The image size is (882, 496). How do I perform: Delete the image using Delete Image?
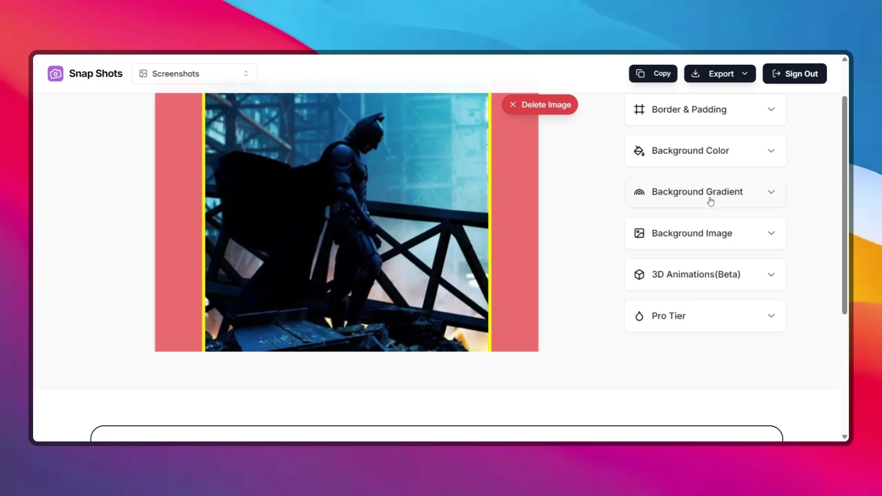coord(540,105)
